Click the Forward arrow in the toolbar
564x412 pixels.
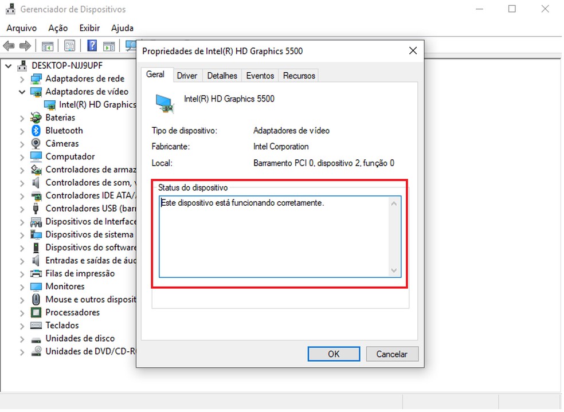click(25, 46)
